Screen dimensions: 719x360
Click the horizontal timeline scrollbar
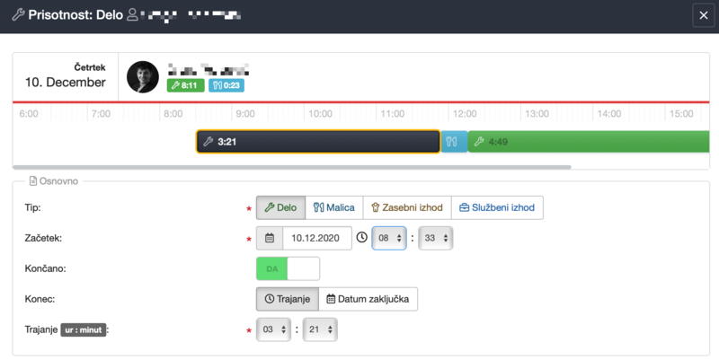pos(292,167)
